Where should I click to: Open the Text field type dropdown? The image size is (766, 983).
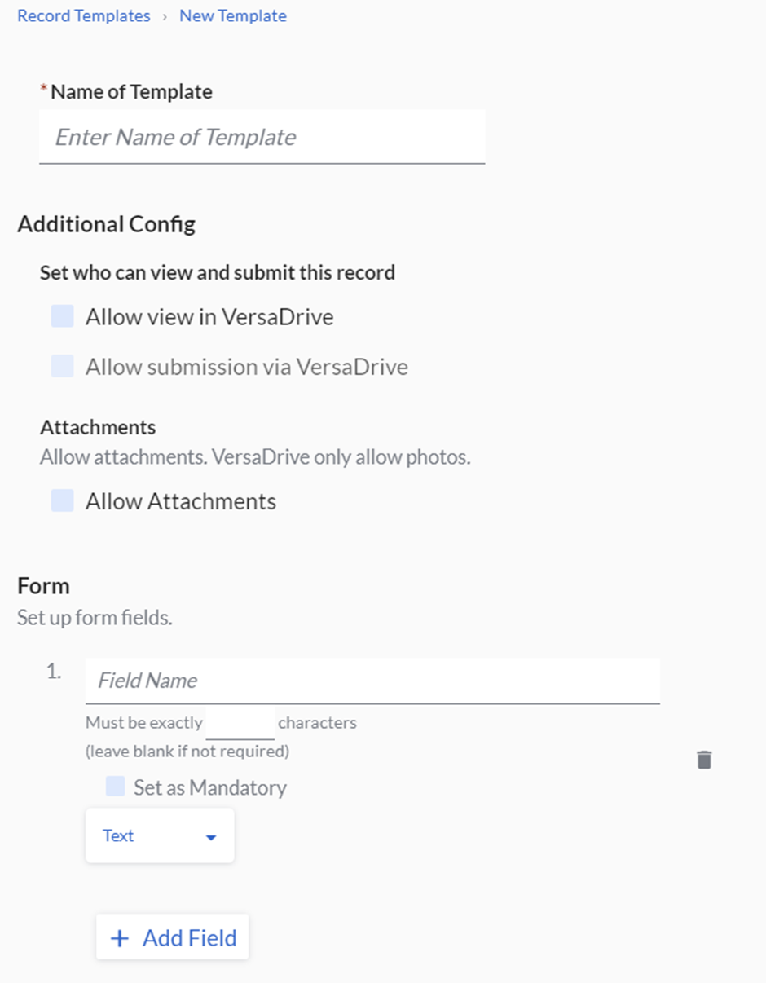pyautogui.click(x=160, y=836)
